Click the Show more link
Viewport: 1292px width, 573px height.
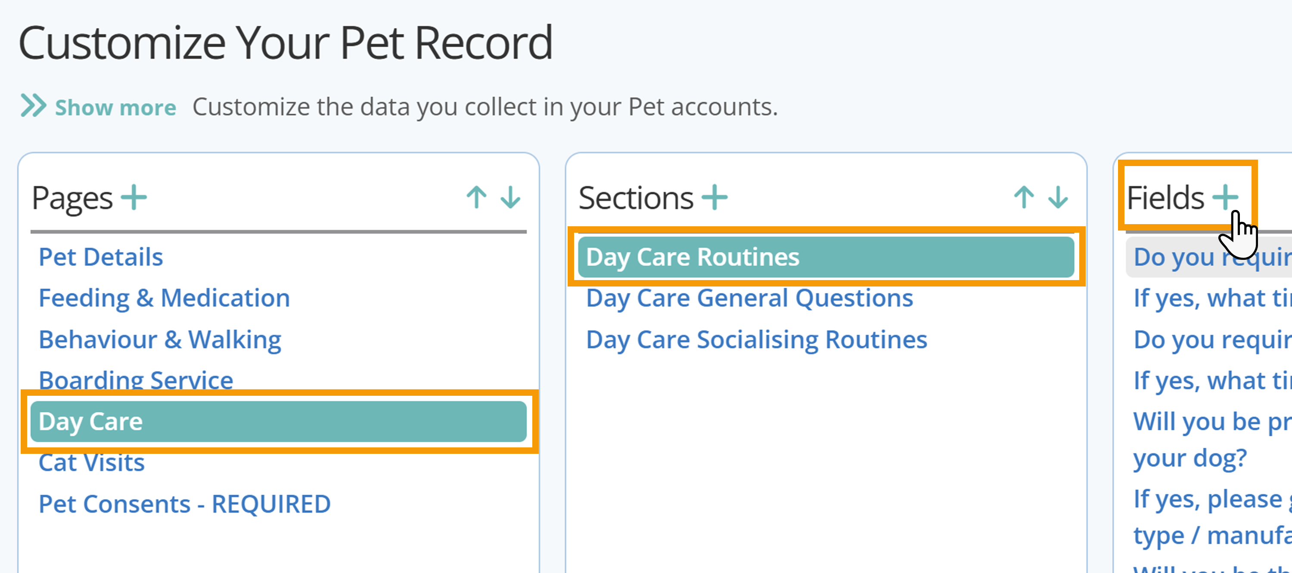[x=115, y=107]
